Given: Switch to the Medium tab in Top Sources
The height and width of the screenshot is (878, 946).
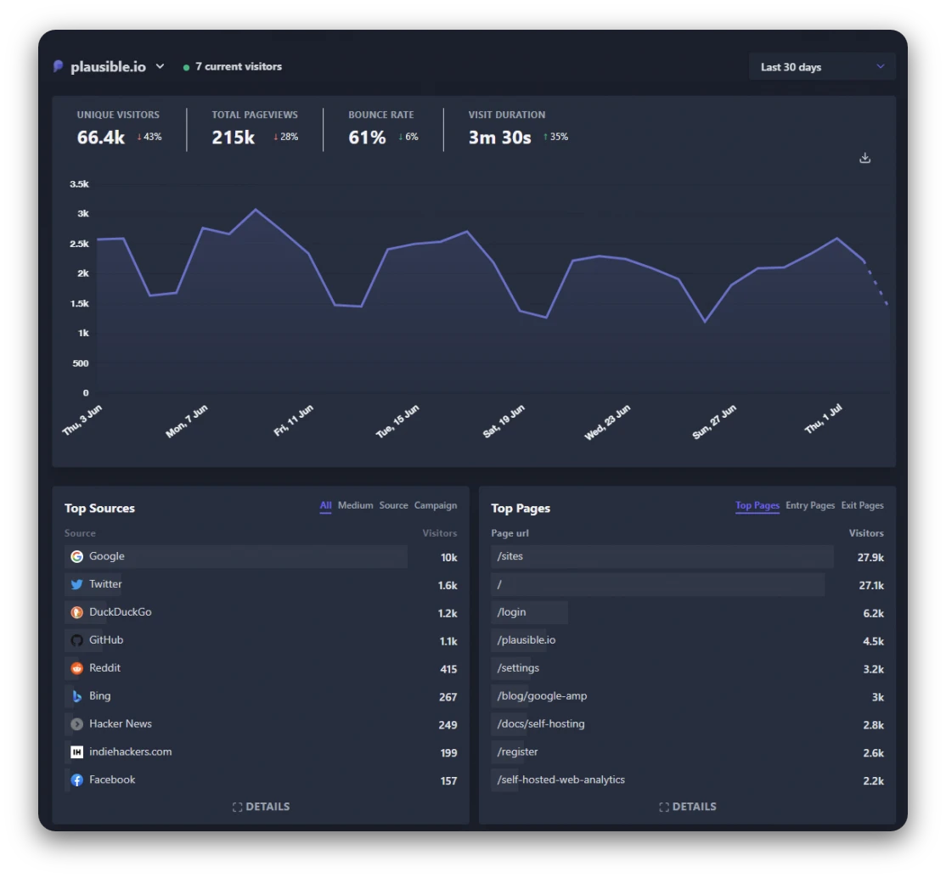Looking at the screenshot, I should point(355,505).
